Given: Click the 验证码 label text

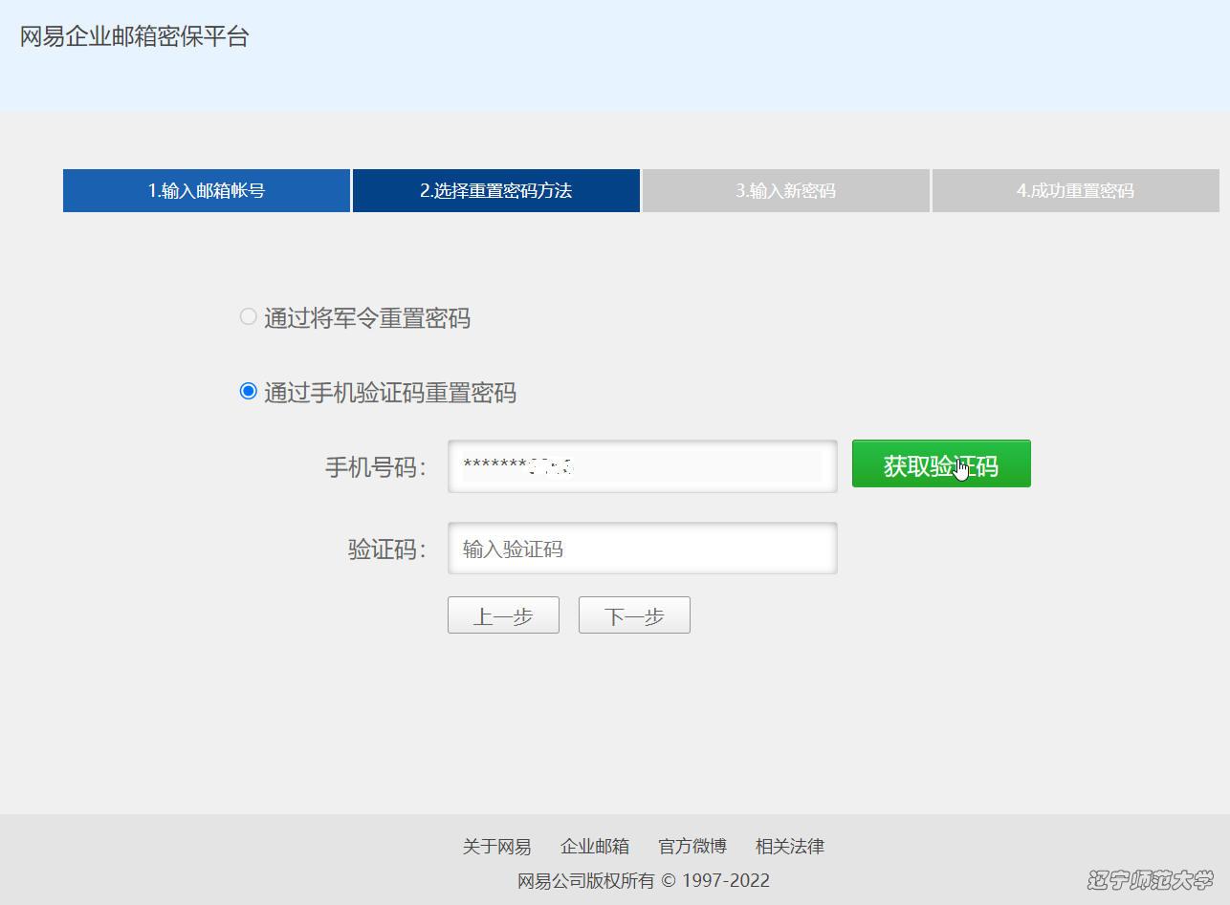Looking at the screenshot, I should 387,549.
